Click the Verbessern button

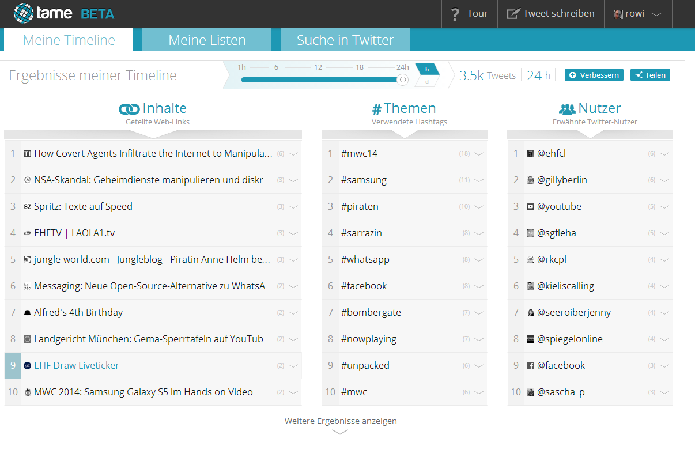[594, 75]
